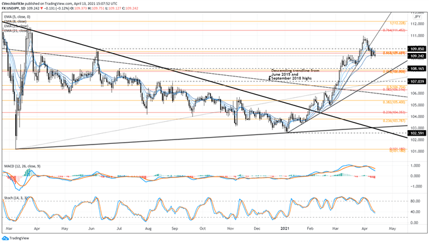Select the 0.764(111.452) Fibonacci level label

[394, 30]
